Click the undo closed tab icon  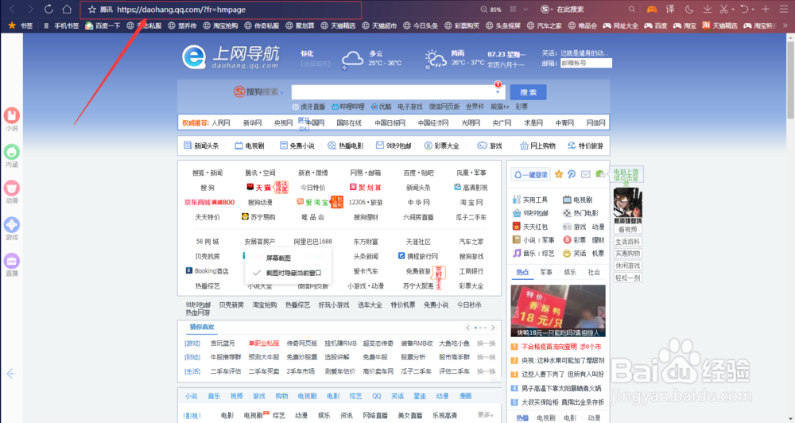coord(744,9)
